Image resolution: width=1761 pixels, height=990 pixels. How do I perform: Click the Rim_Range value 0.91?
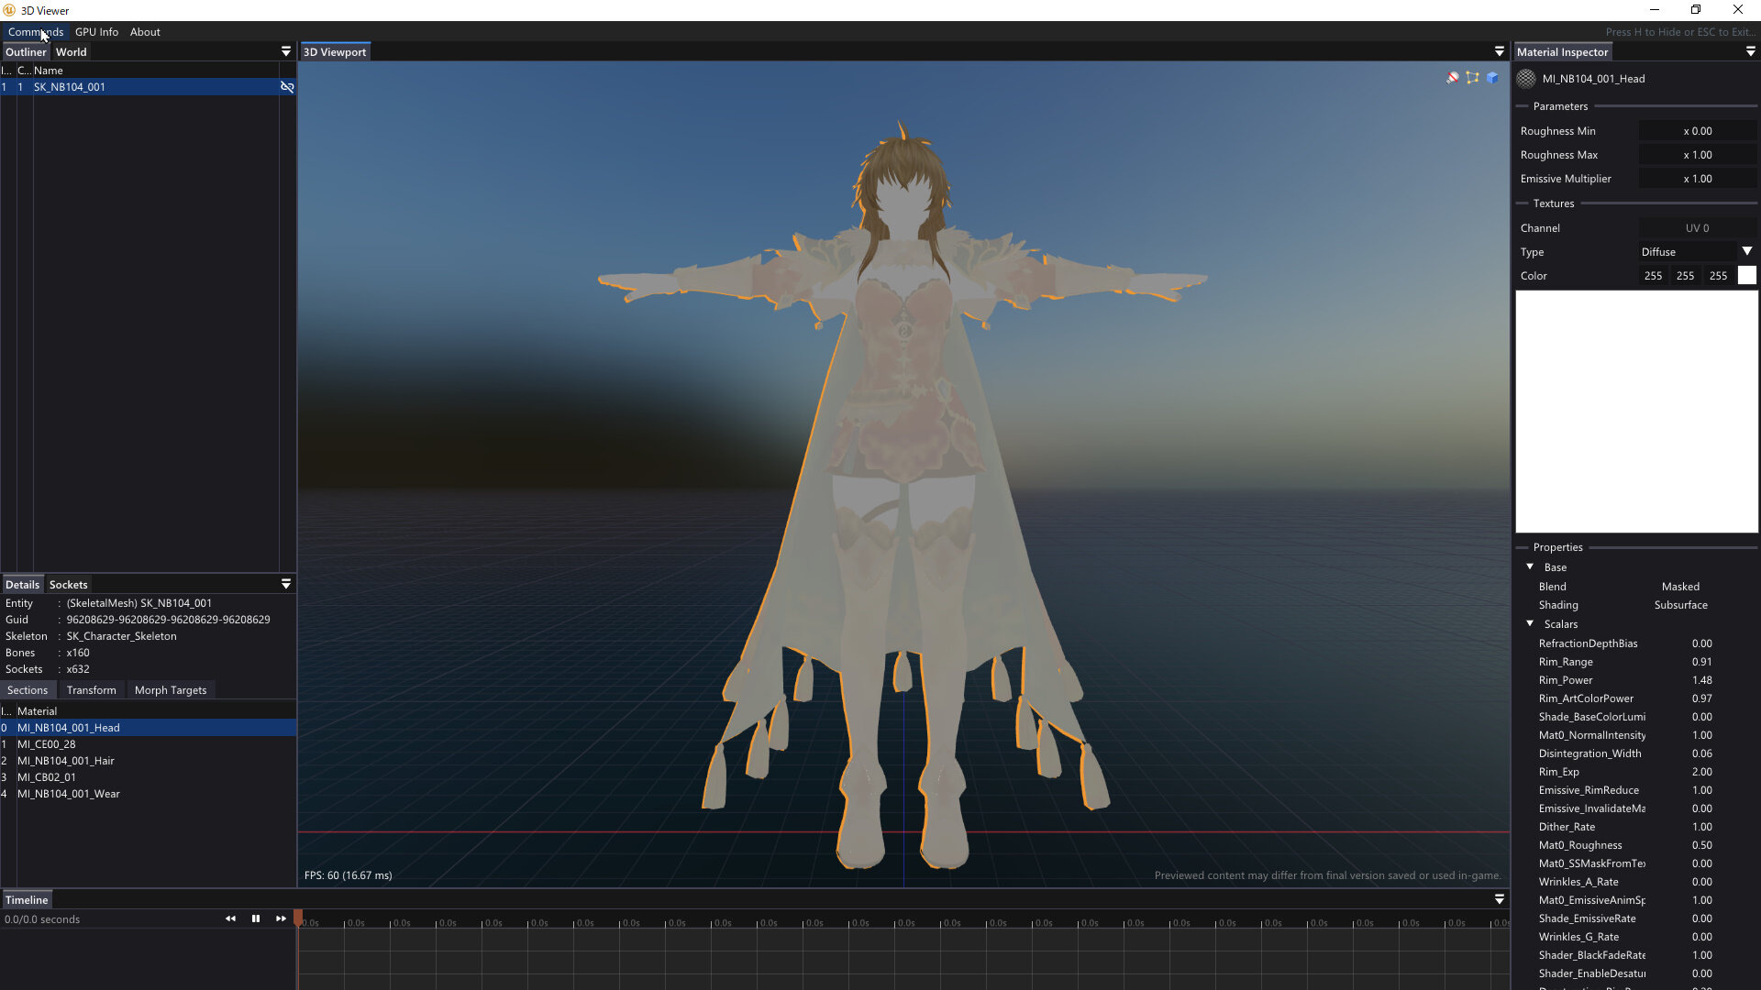(x=1701, y=662)
